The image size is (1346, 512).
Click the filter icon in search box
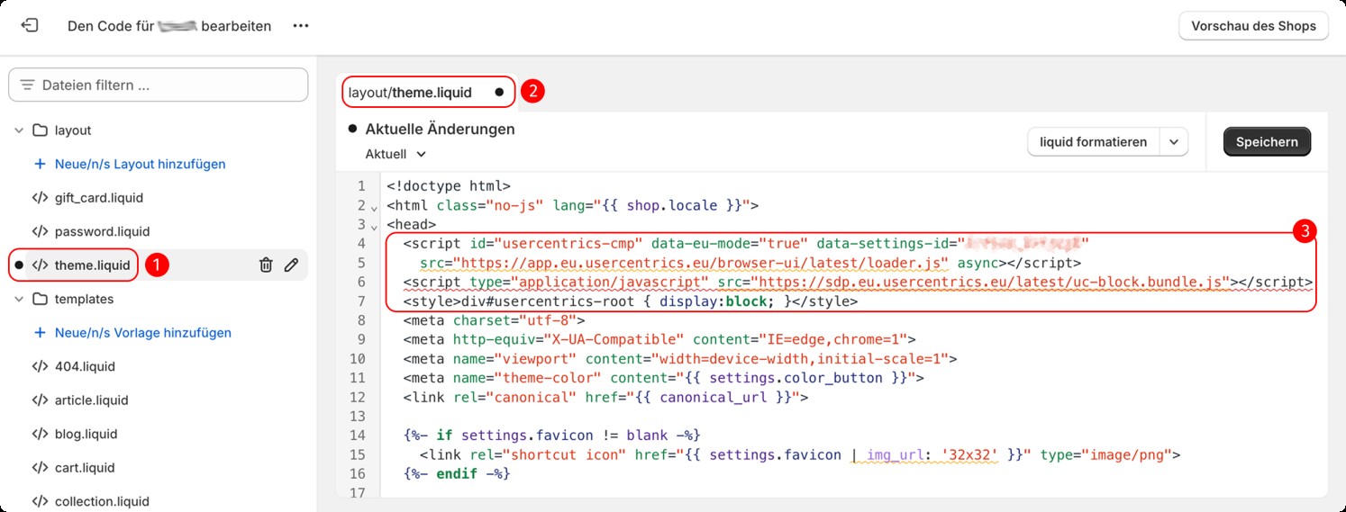(27, 85)
